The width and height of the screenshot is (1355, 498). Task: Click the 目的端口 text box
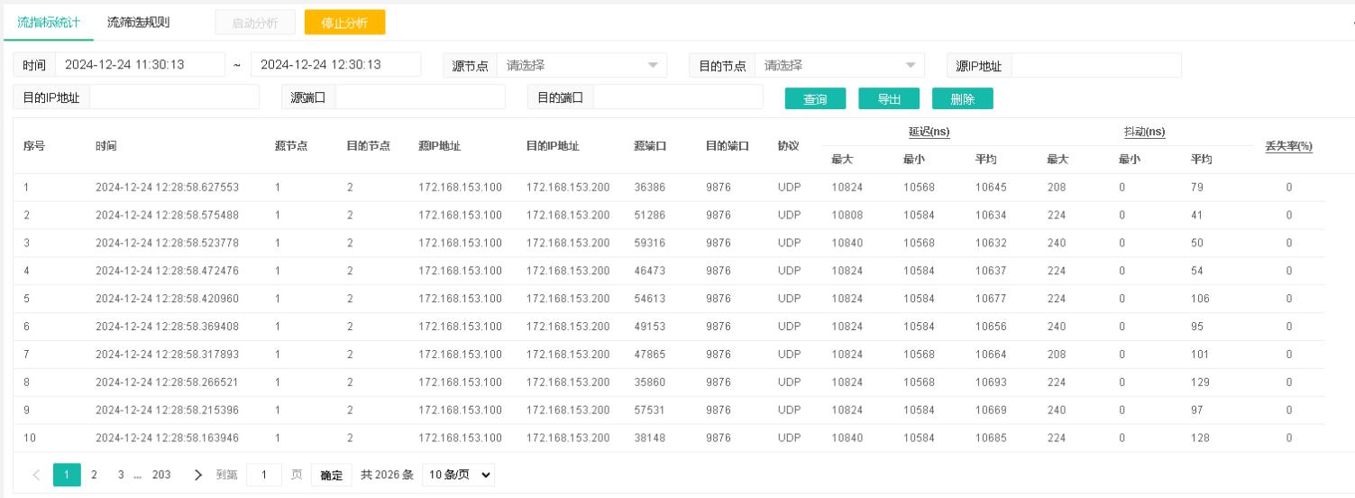coord(677,97)
